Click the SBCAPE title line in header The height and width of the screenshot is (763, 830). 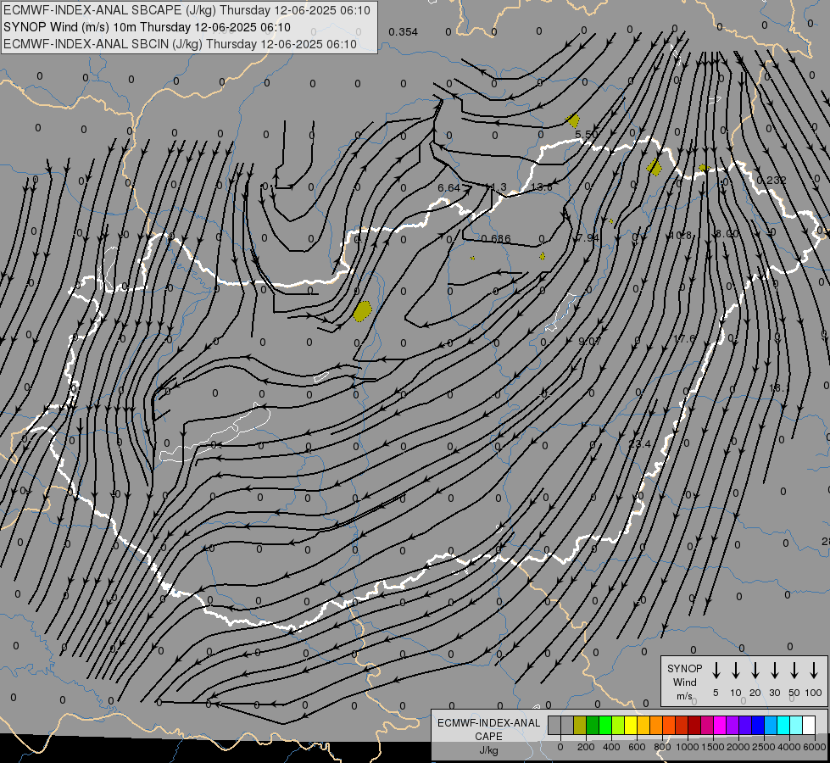click(187, 10)
